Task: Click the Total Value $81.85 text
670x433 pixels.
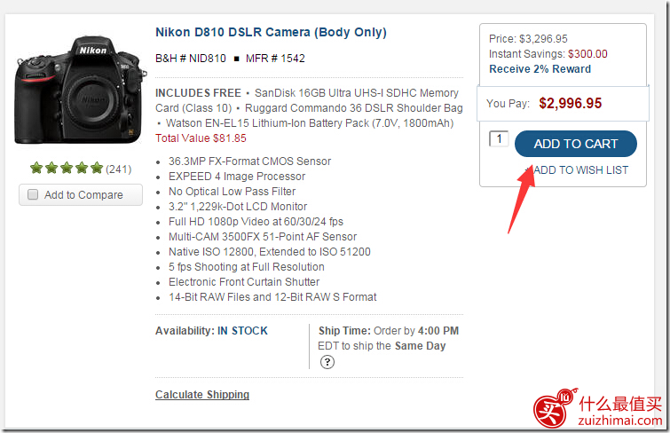Action: click(x=201, y=138)
